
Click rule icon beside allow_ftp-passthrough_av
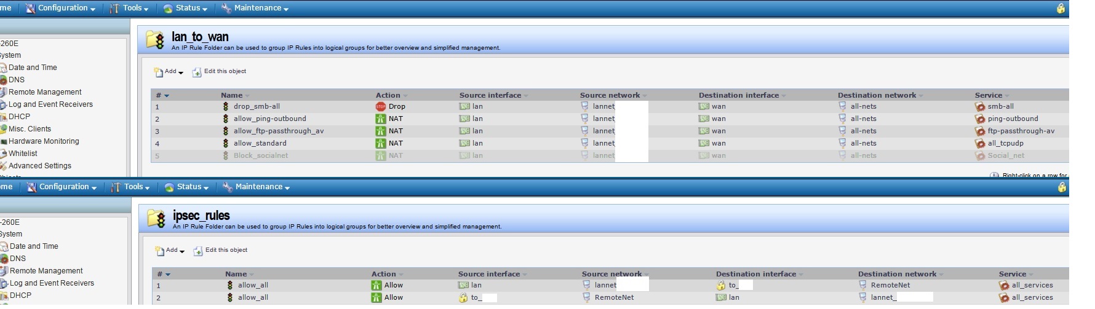226,131
